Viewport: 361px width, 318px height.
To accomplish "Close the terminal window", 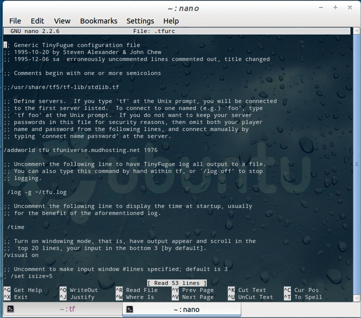I will pyautogui.click(x=350, y=7).
